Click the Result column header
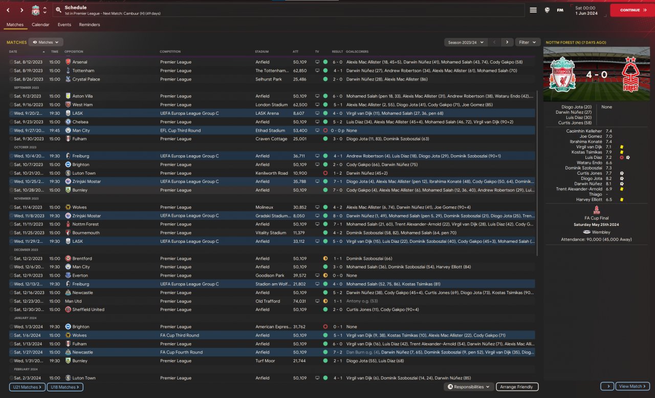655x398 pixels. [x=337, y=52]
